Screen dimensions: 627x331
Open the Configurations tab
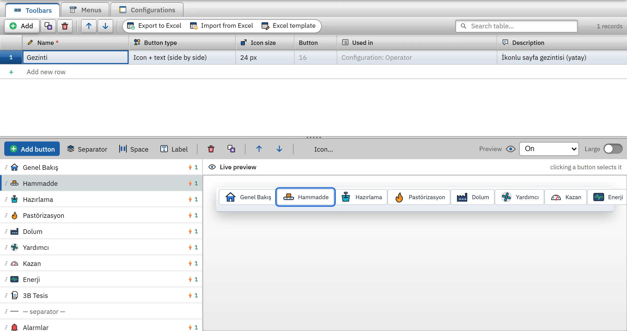tap(147, 10)
